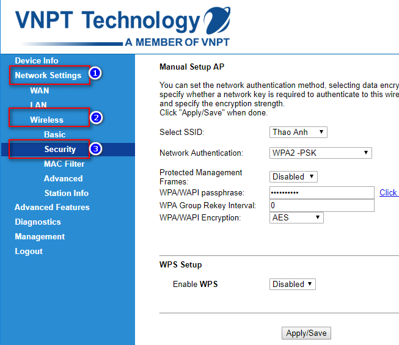Click the VNPT Technology logo
This screenshot has width=399, height=345.
(122, 26)
